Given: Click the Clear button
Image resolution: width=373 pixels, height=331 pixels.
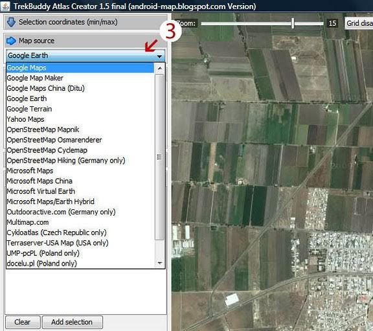Looking at the screenshot, I should (23, 322).
